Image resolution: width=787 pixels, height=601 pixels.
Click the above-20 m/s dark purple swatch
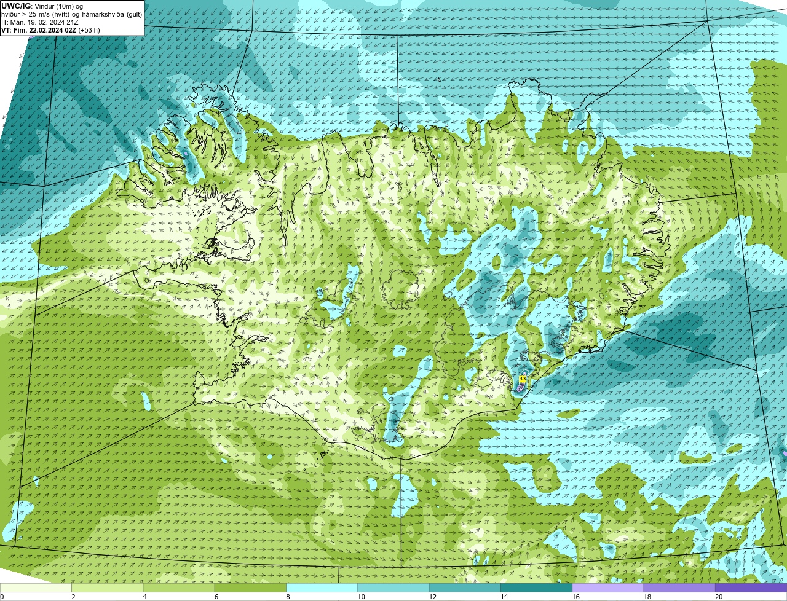click(751, 587)
